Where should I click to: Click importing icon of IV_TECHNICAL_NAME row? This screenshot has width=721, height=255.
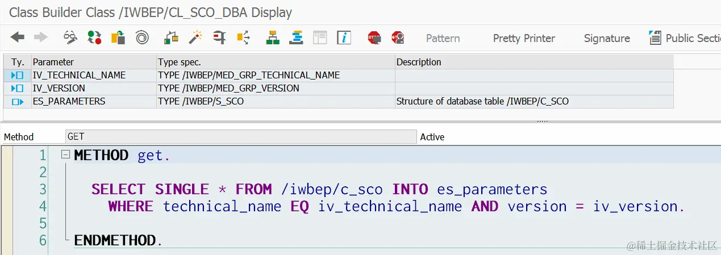17,75
